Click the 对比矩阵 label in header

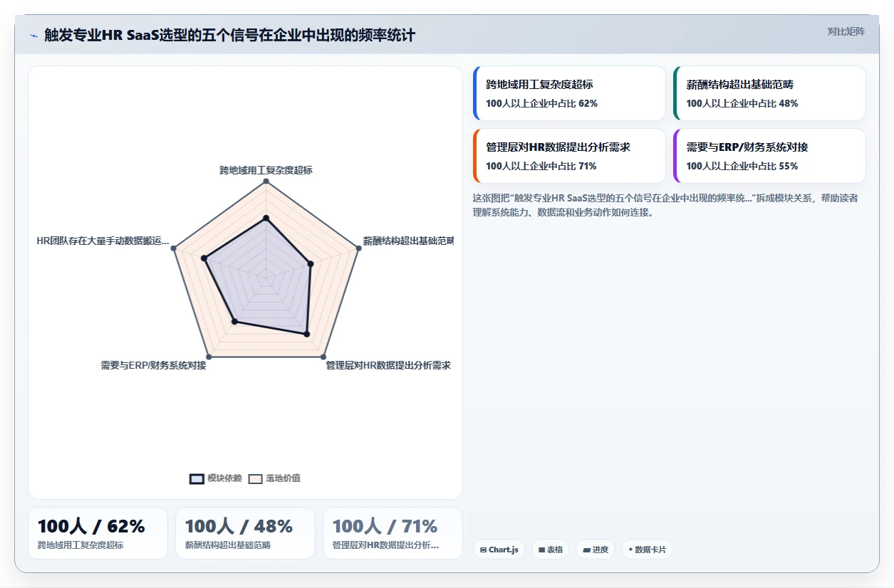coord(846,31)
